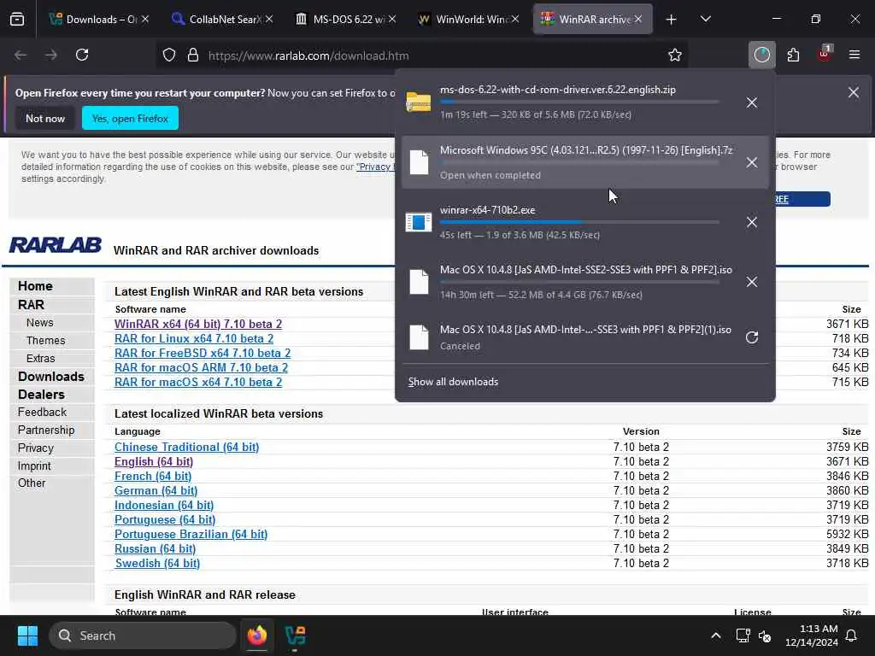Open the muted volume tray icon
Viewport: 875px width, 656px height.
[765, 635]
